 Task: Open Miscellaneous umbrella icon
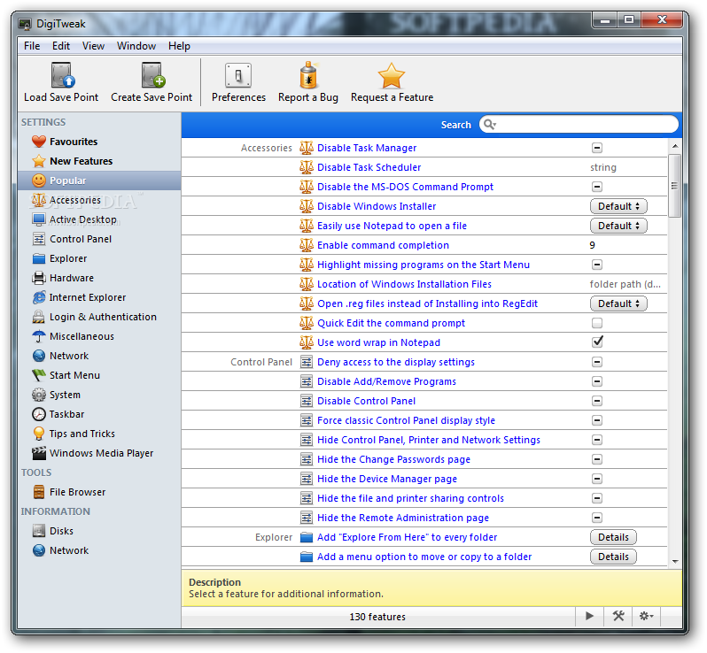pyautogui.click(x=39, y=336)
